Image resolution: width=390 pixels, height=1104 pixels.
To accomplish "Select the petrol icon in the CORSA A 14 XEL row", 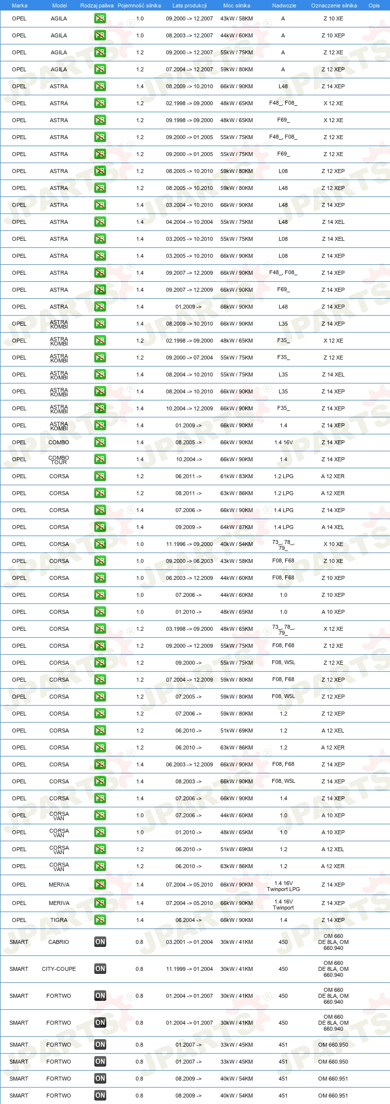I will point(100,527).
